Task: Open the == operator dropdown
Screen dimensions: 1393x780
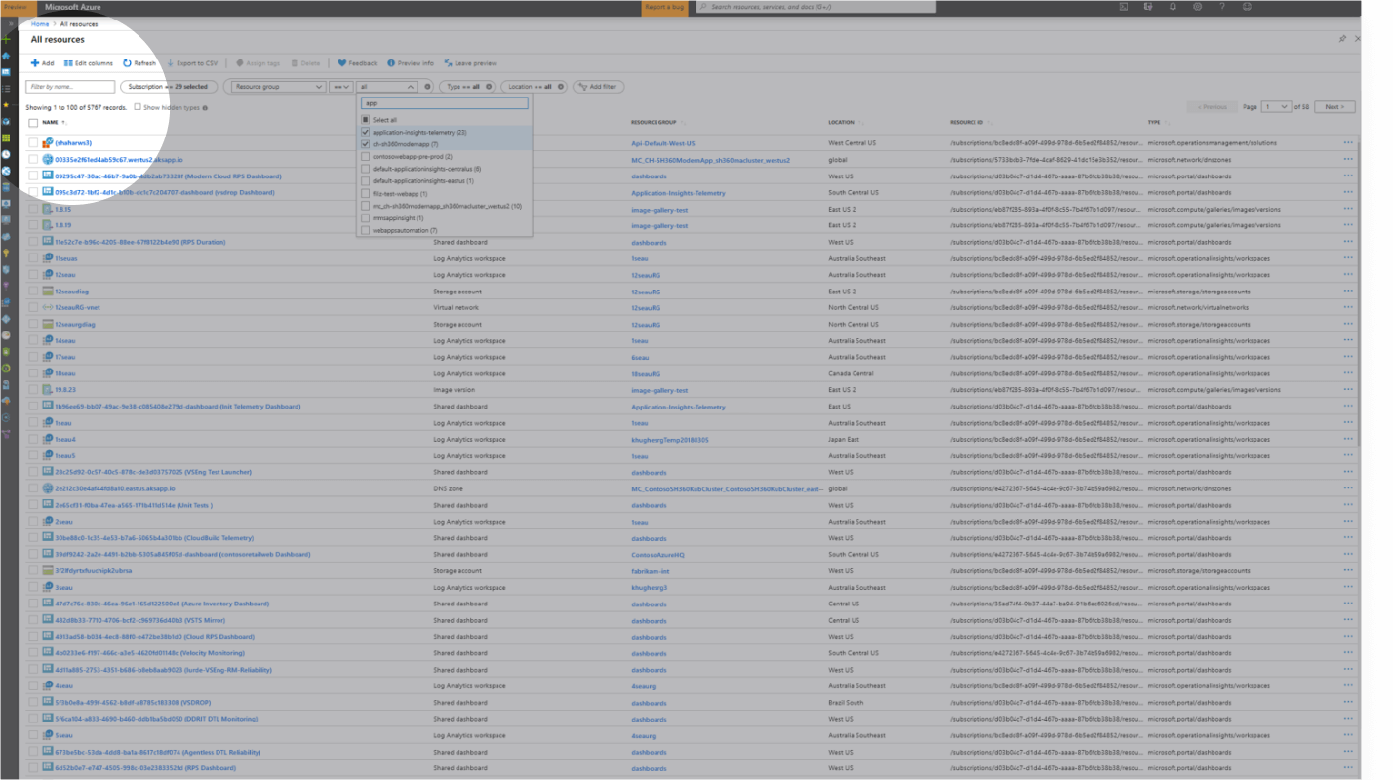Action: pos(340,87)
